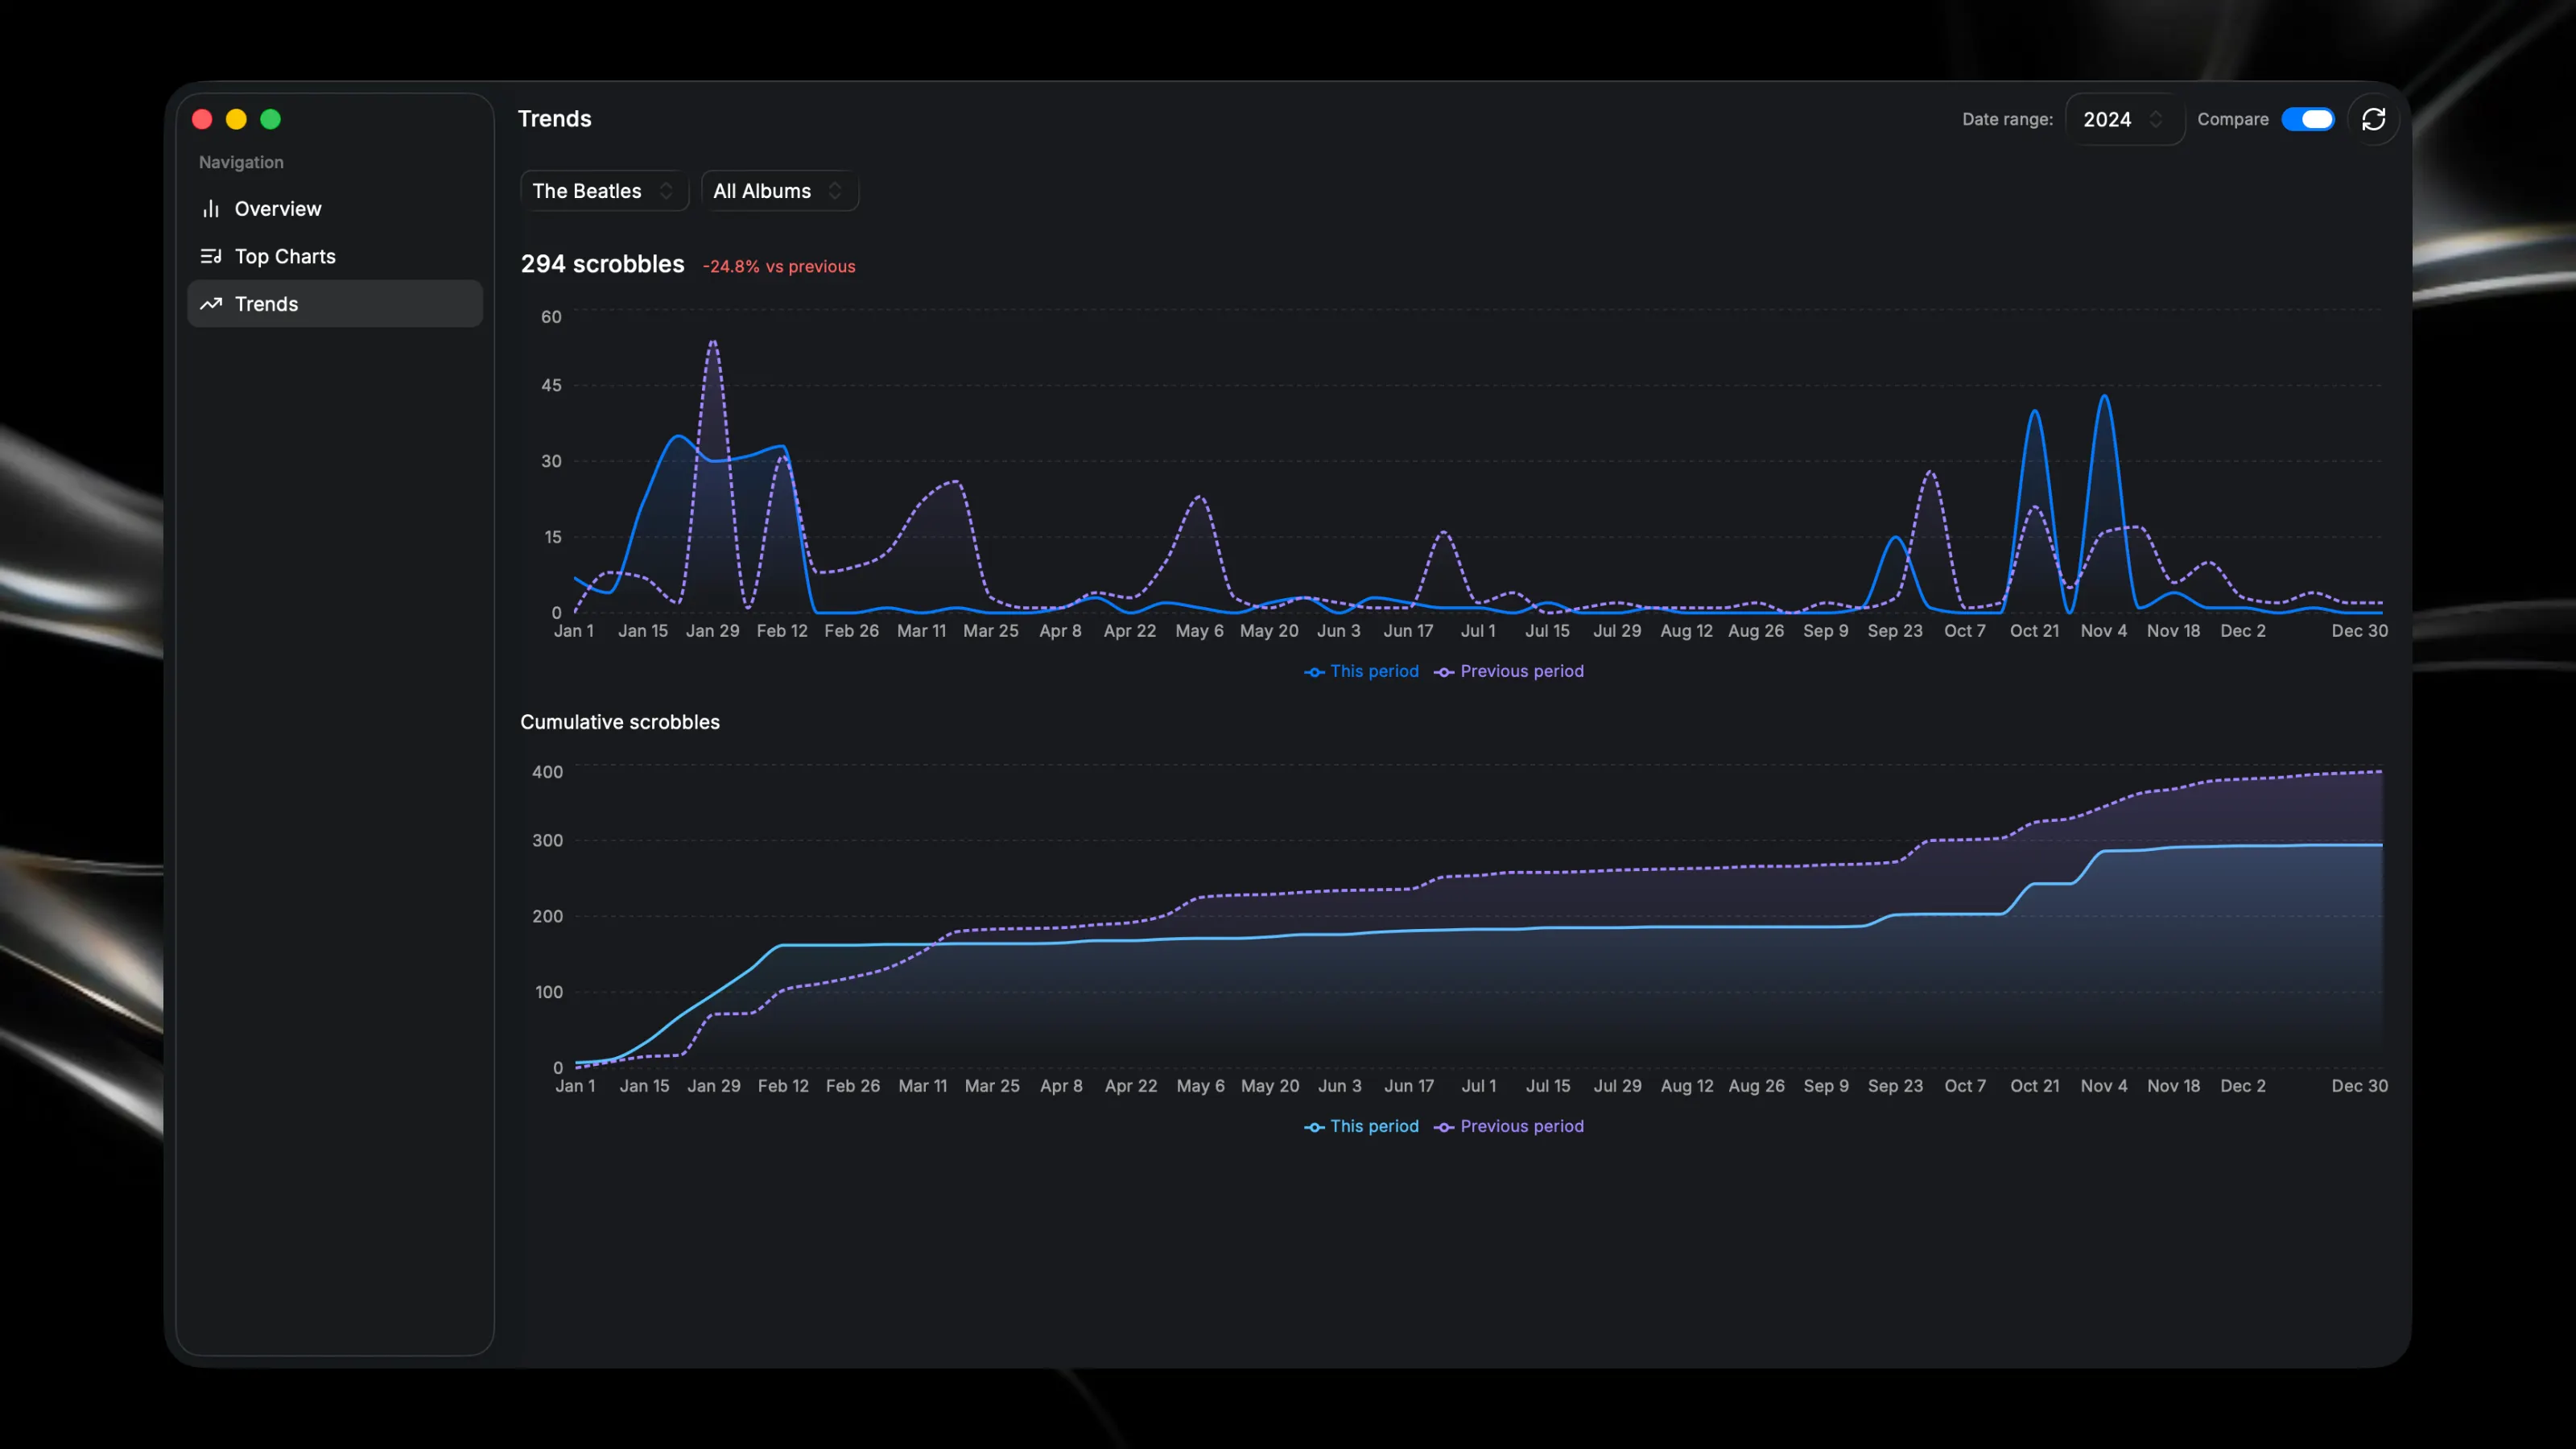The width and height of the screenshot is (2576, 1449).
Task: Toggle This period in cumulative chart legend
Action: [1361, 1126]
